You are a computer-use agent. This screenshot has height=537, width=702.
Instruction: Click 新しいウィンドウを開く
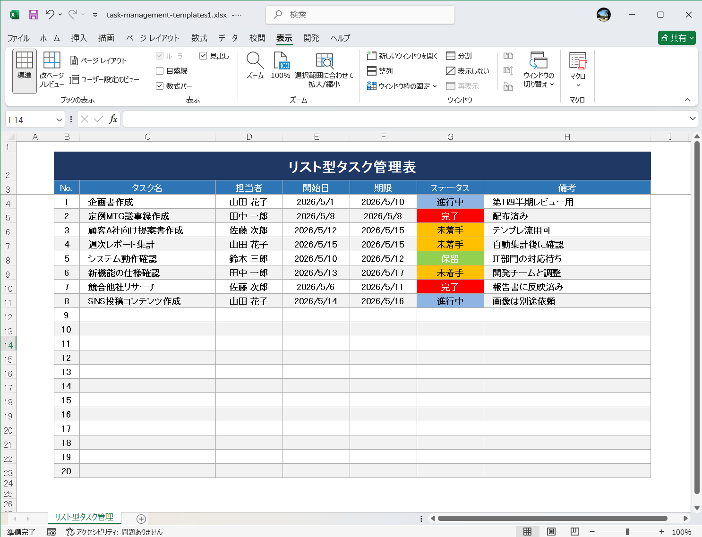402,56
